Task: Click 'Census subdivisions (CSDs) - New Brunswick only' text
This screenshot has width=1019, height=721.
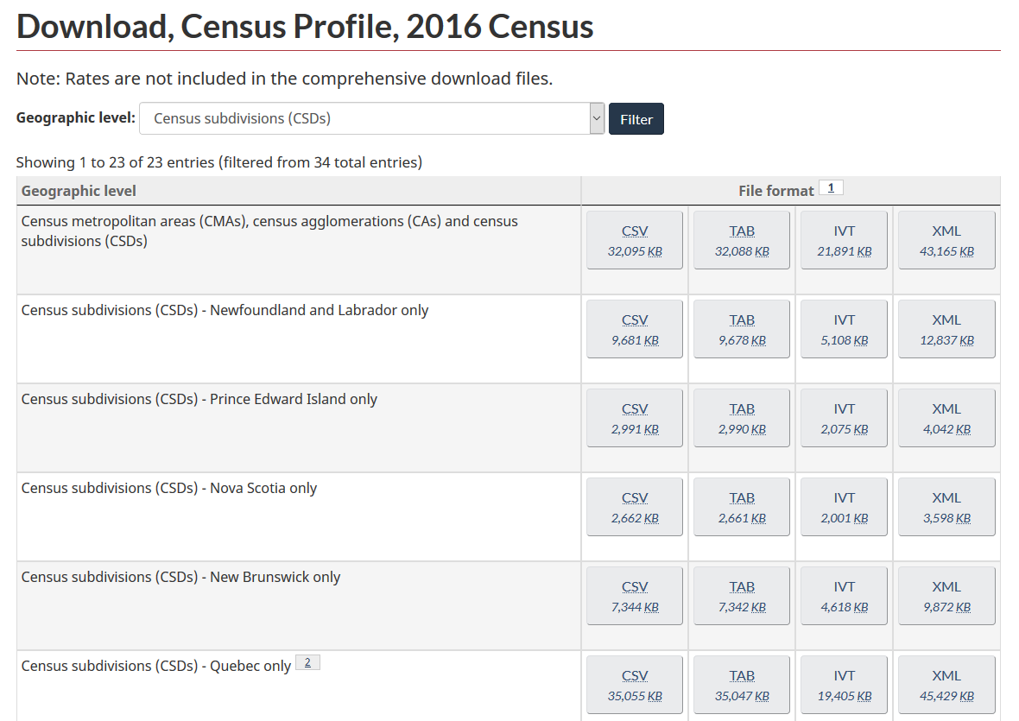Action: [x=180, y=577]
